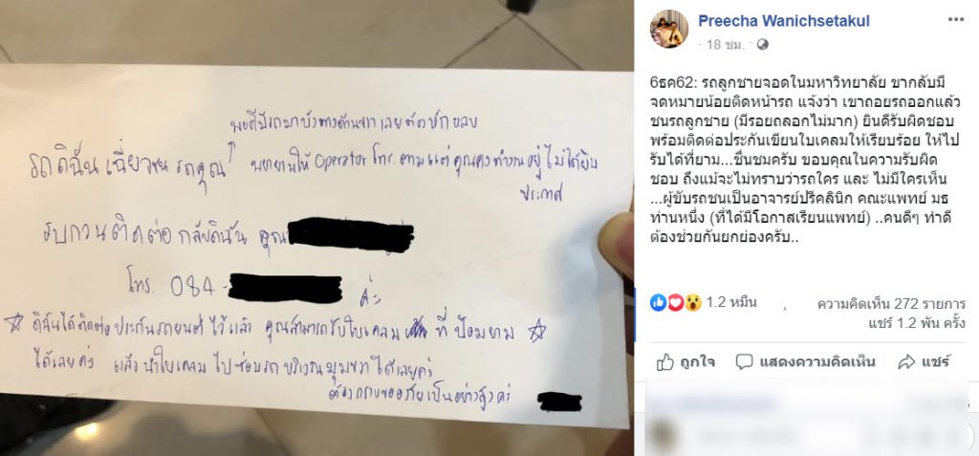This screenshot has width=979, height=456.
Task: Click the blue Like reaction icon
Action: coord(658,303)
